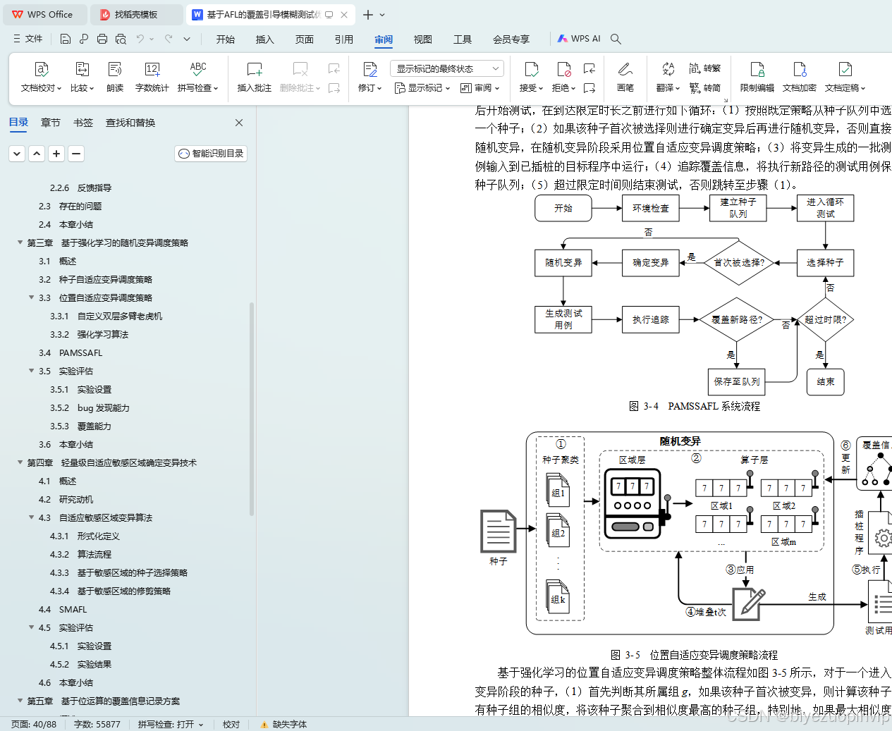Switch to the 视图 ribbon tab
Screen dimensions: 892x731
coord(422,39)
